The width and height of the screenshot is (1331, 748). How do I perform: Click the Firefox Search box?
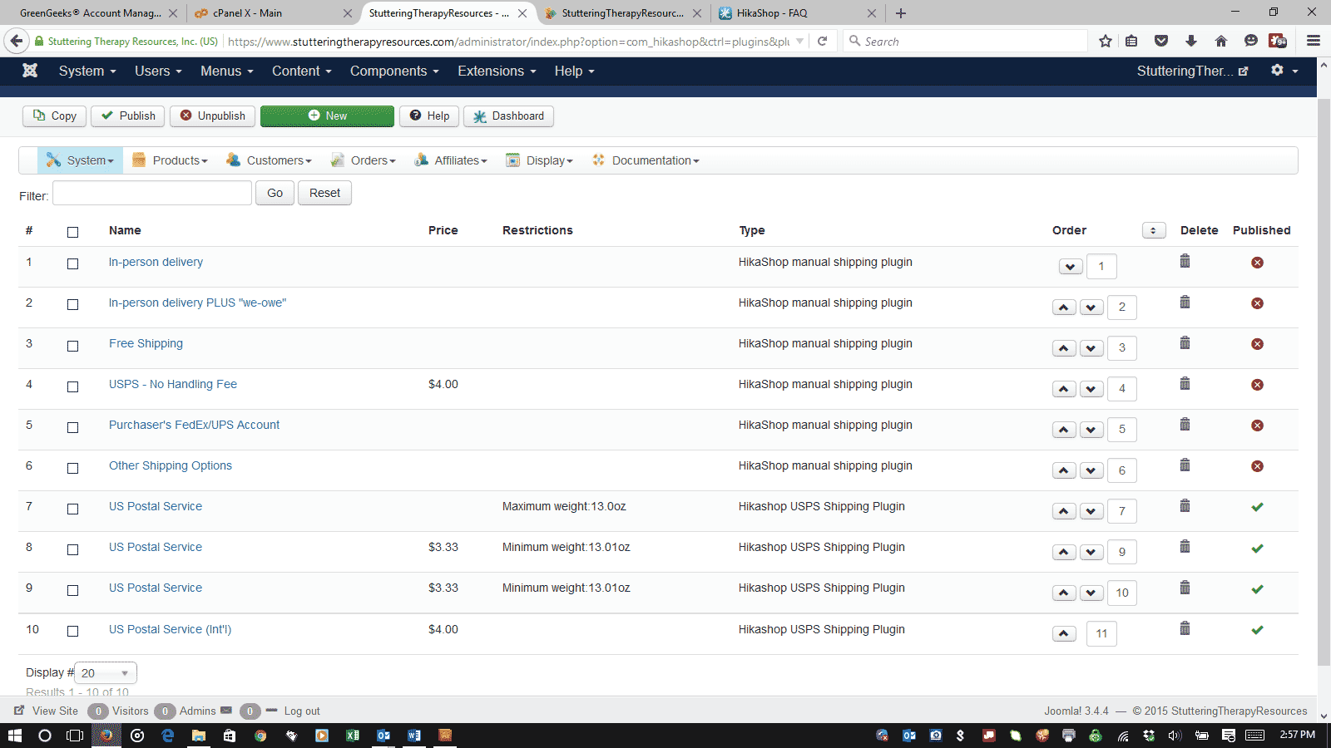[x=967, y=41]
